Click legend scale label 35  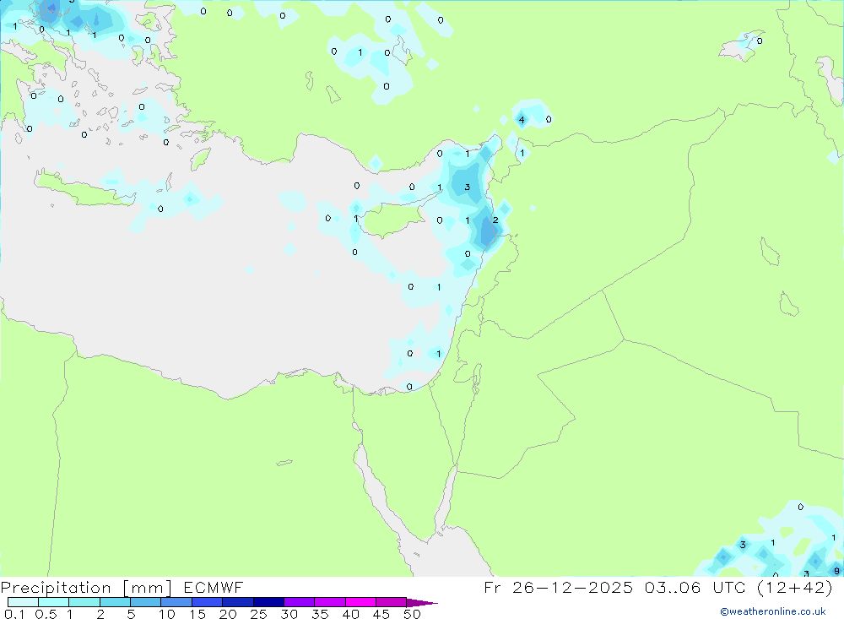pyautogui.click(x=320, y=614)
